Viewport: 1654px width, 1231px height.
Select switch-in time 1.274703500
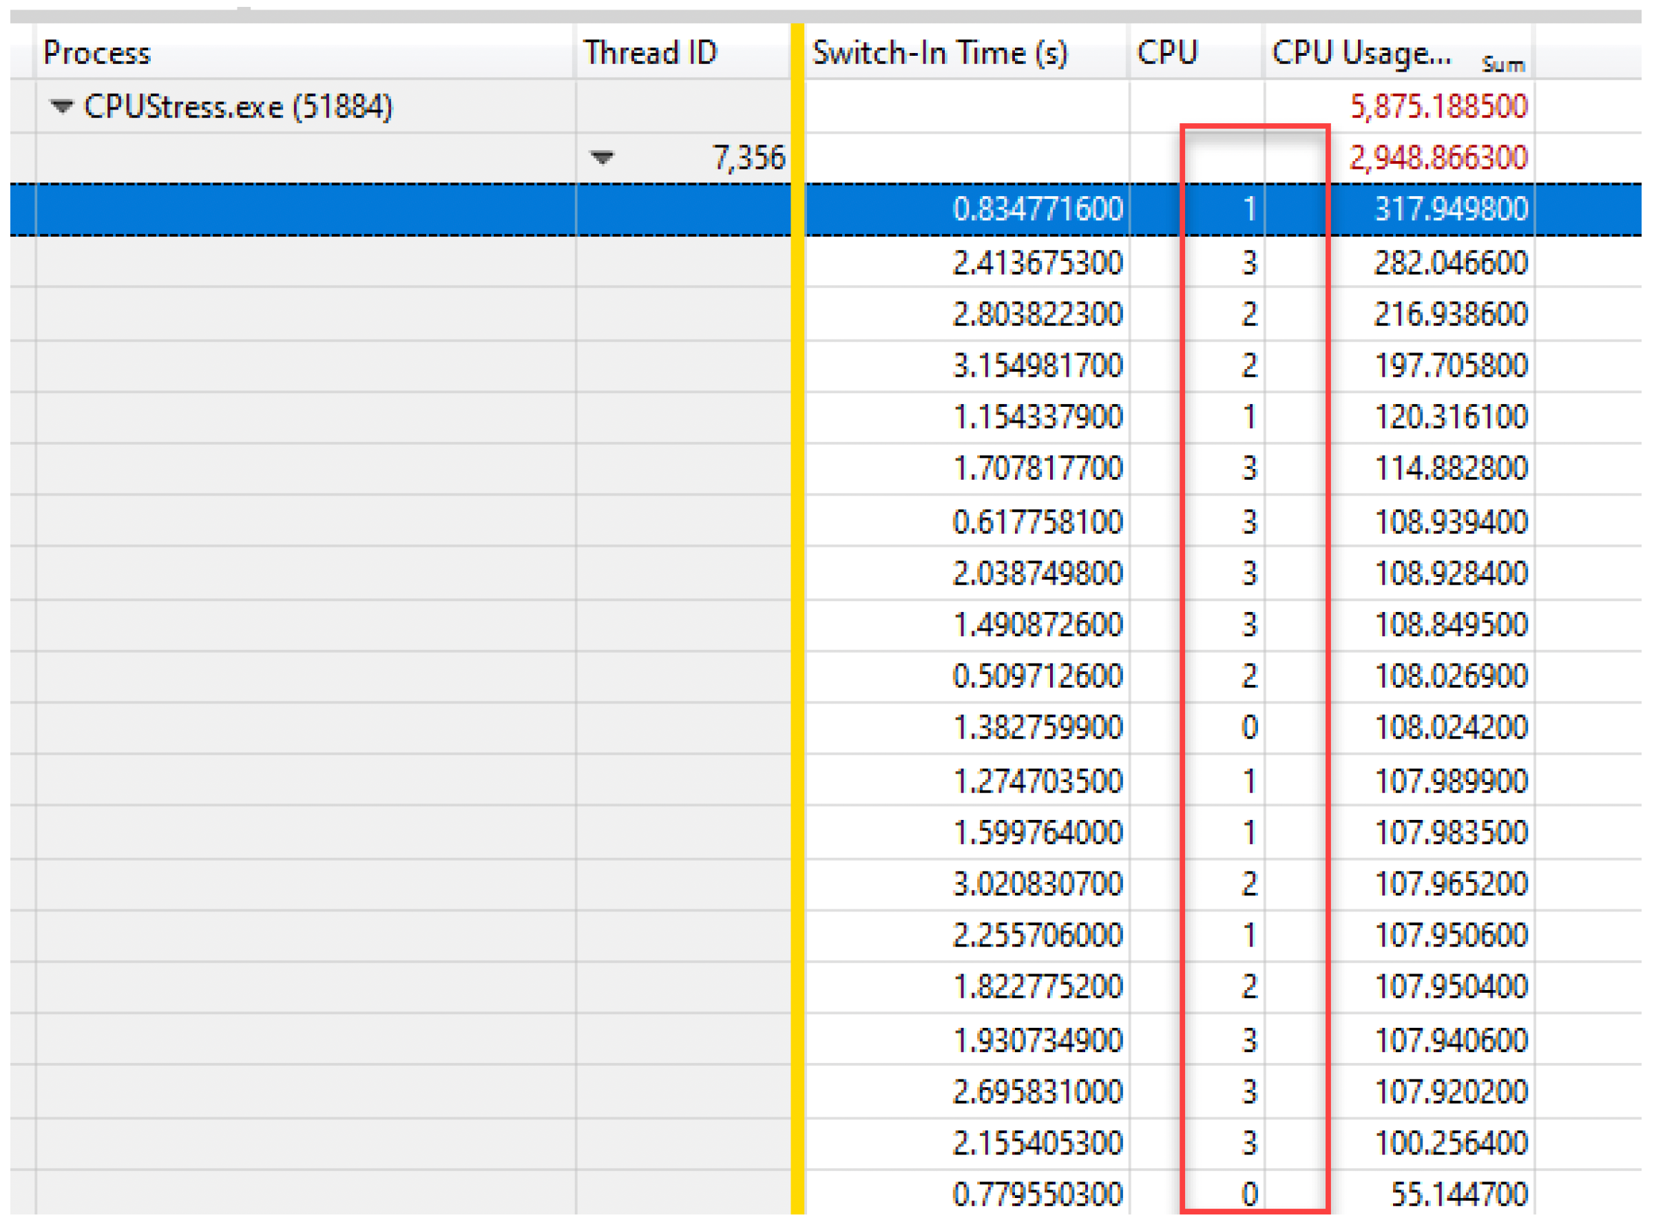pos(1038,781)
